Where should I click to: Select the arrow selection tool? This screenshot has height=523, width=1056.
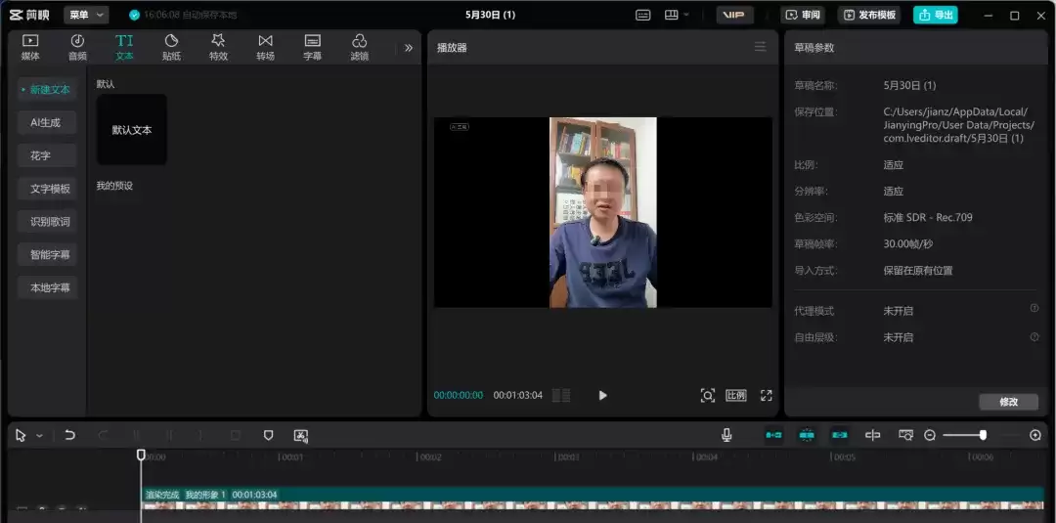21,435
